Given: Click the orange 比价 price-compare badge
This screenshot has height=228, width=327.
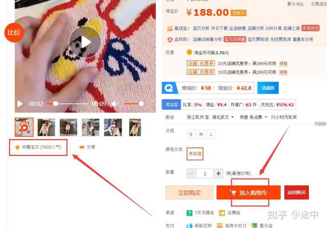Looking at the screenshot, I should coord(14,33).
